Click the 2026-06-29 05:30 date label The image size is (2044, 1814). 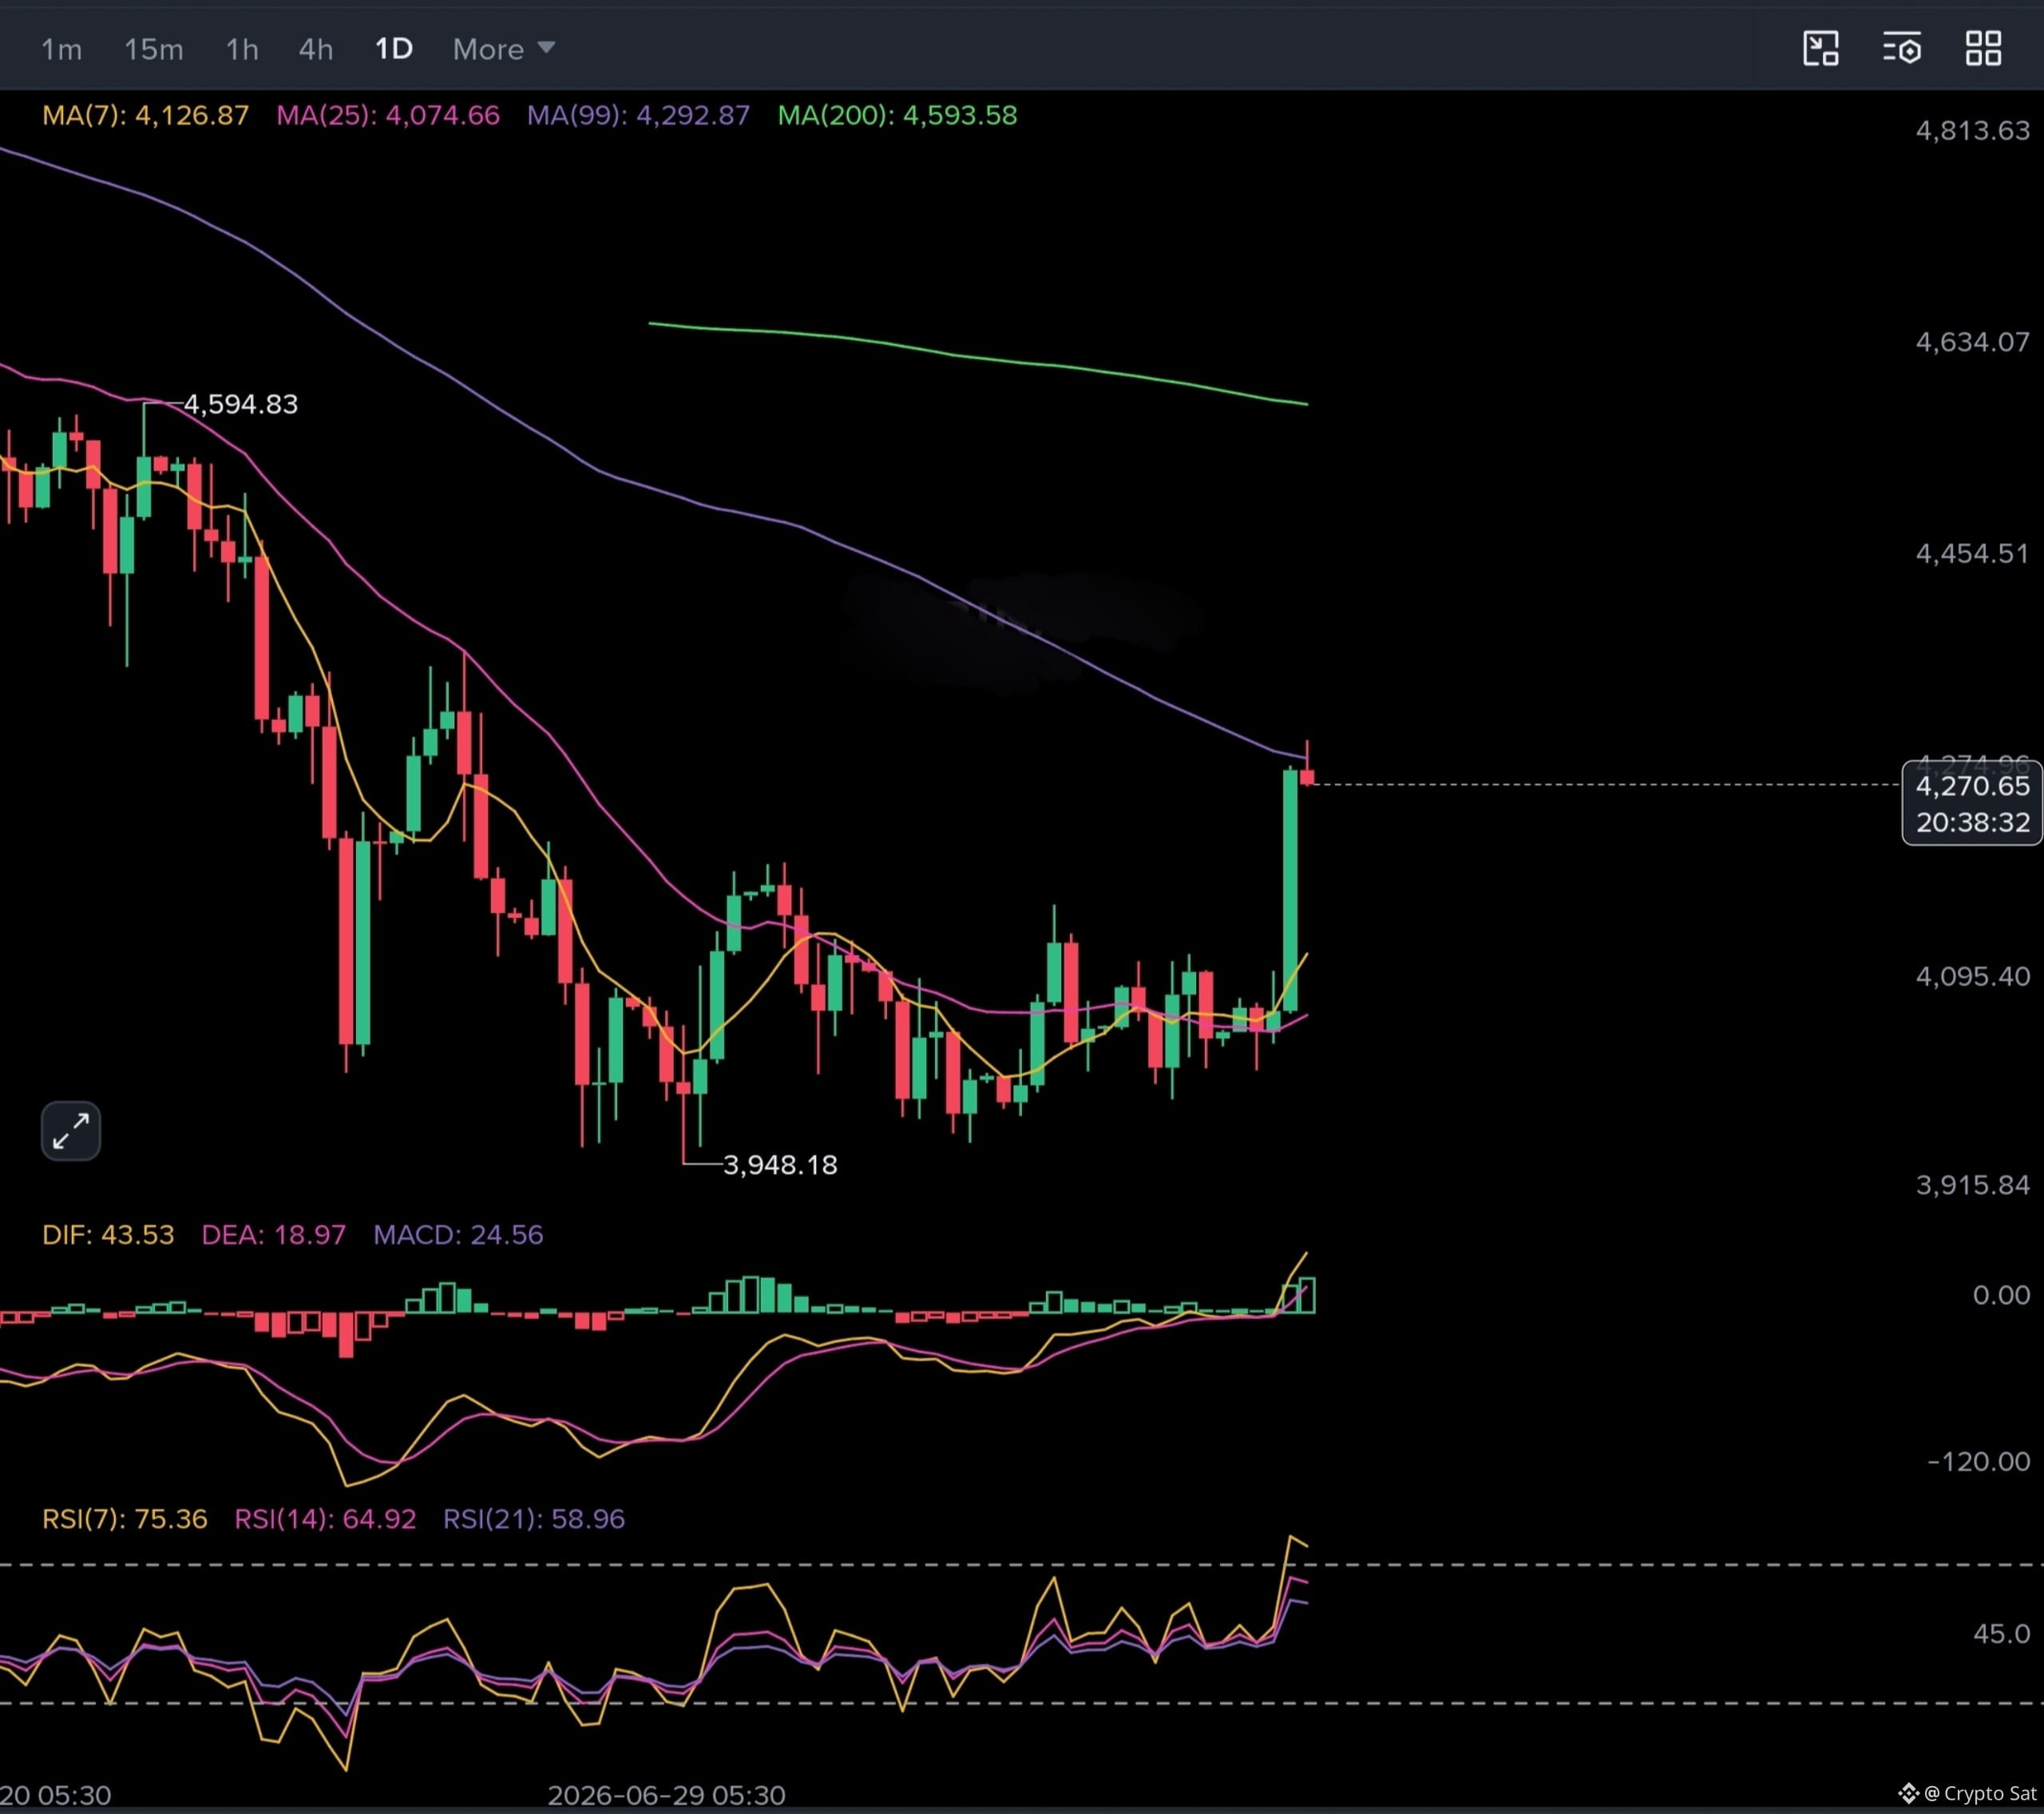667,1795
